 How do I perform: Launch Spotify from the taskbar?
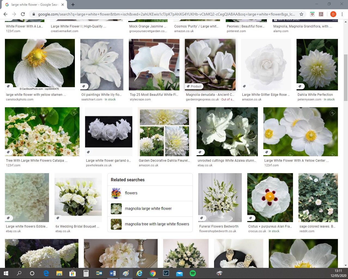(193, 273)
